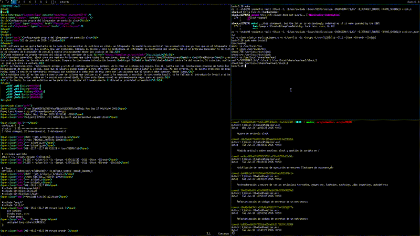
Task: Click the 'Subject: [PATCH 1/9]' line
Action: click(59, 117)
